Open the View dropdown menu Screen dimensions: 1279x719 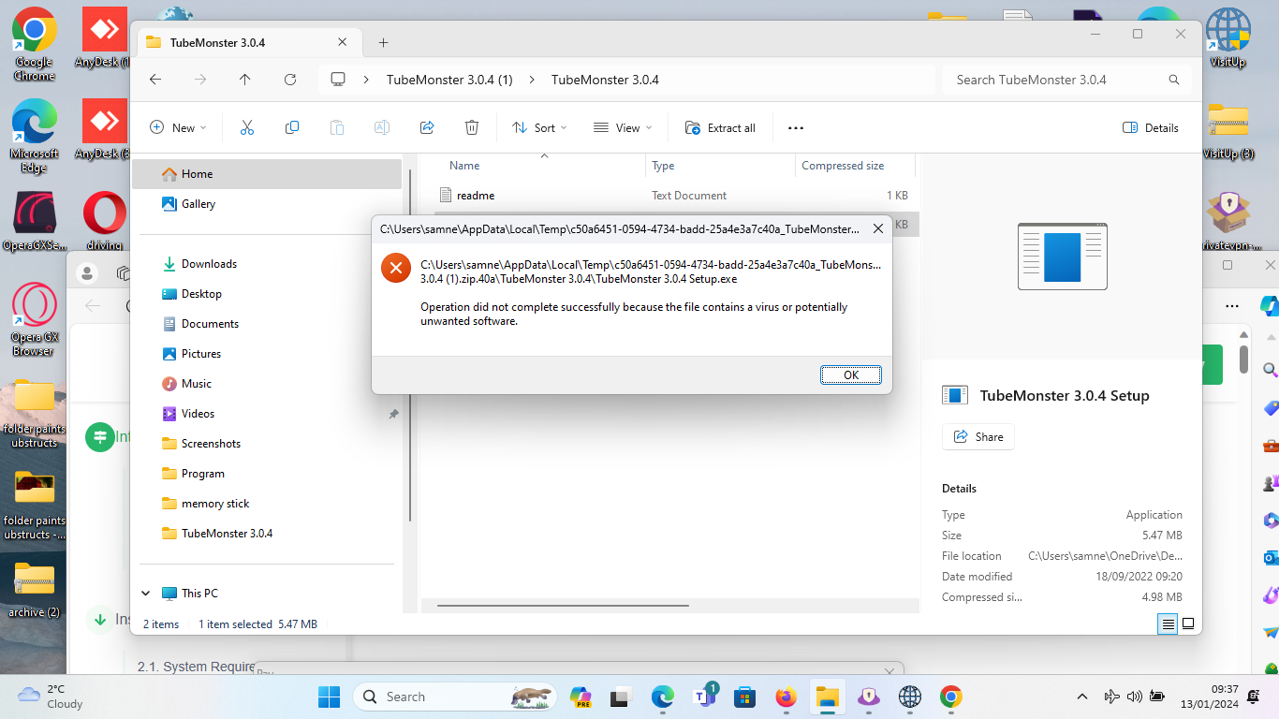(x=623, y=128)
